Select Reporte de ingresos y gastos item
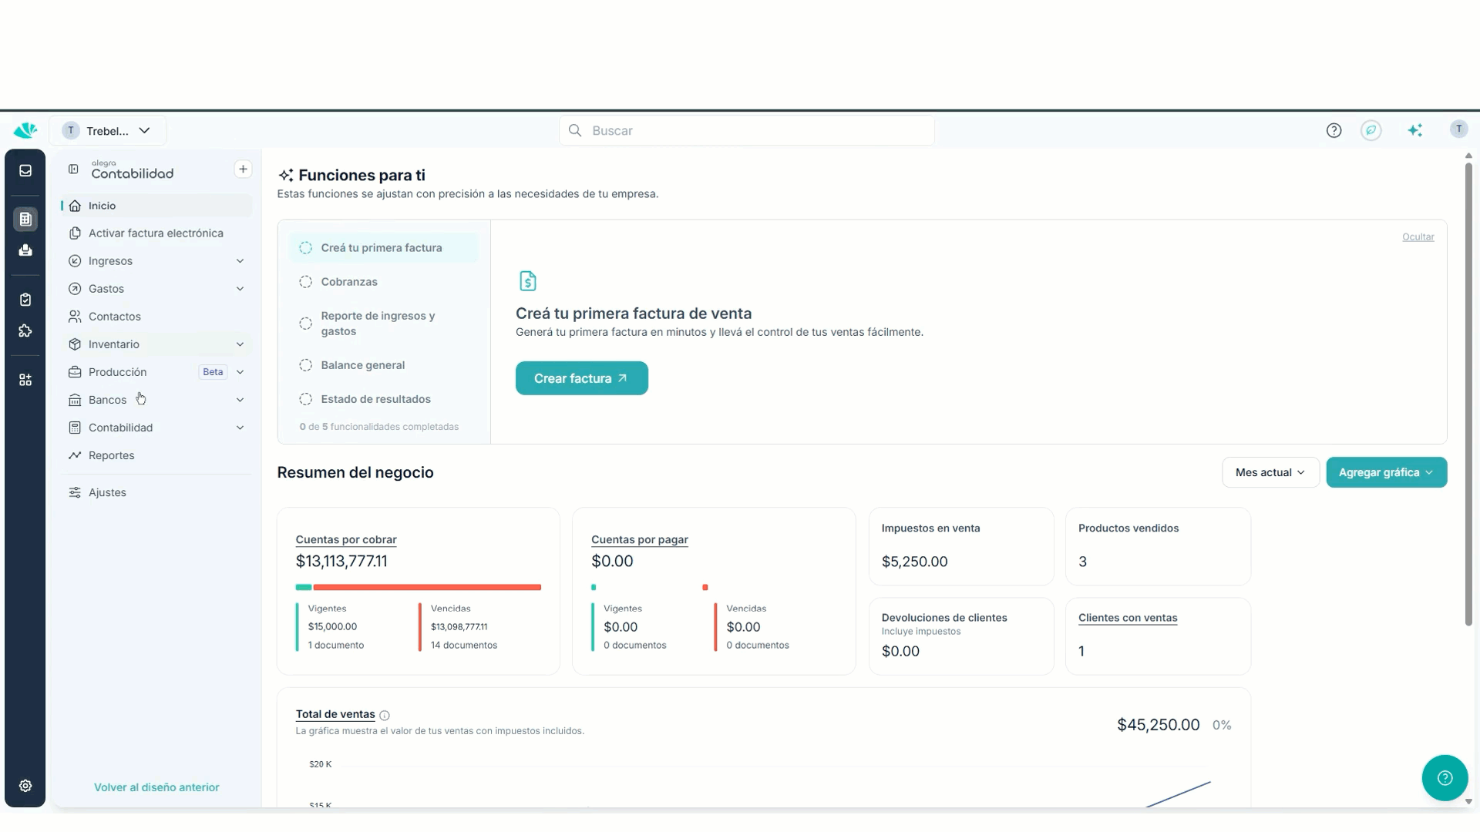 click(x=384, y=324)
